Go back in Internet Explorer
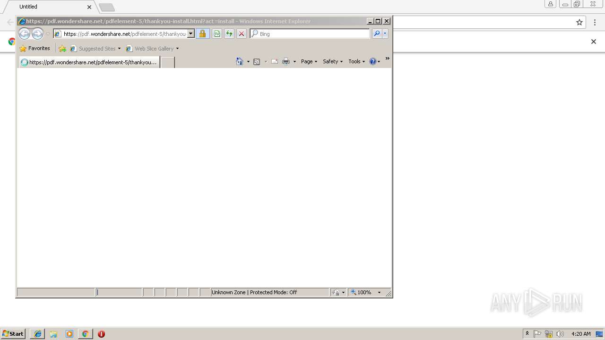Screen dimensions: 605x340 (x=24, y=34)
